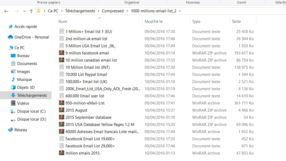Click 1000-millions-email-list_2 breadcrumb
The width and height of the screenshot is (286, 161).
click(154, 11)
